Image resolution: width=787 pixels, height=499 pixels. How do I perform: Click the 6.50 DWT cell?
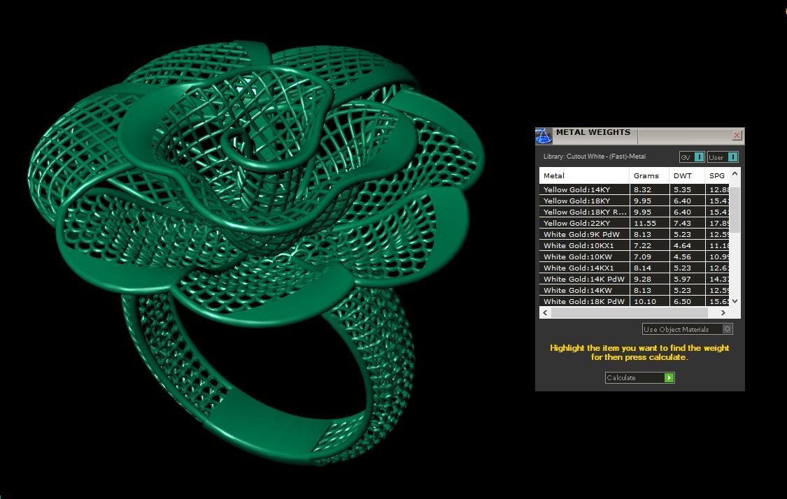[687, 301]
